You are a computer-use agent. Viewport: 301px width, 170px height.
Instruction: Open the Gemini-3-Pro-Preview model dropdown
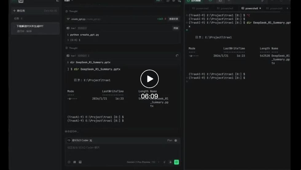(x=143, y=162)
